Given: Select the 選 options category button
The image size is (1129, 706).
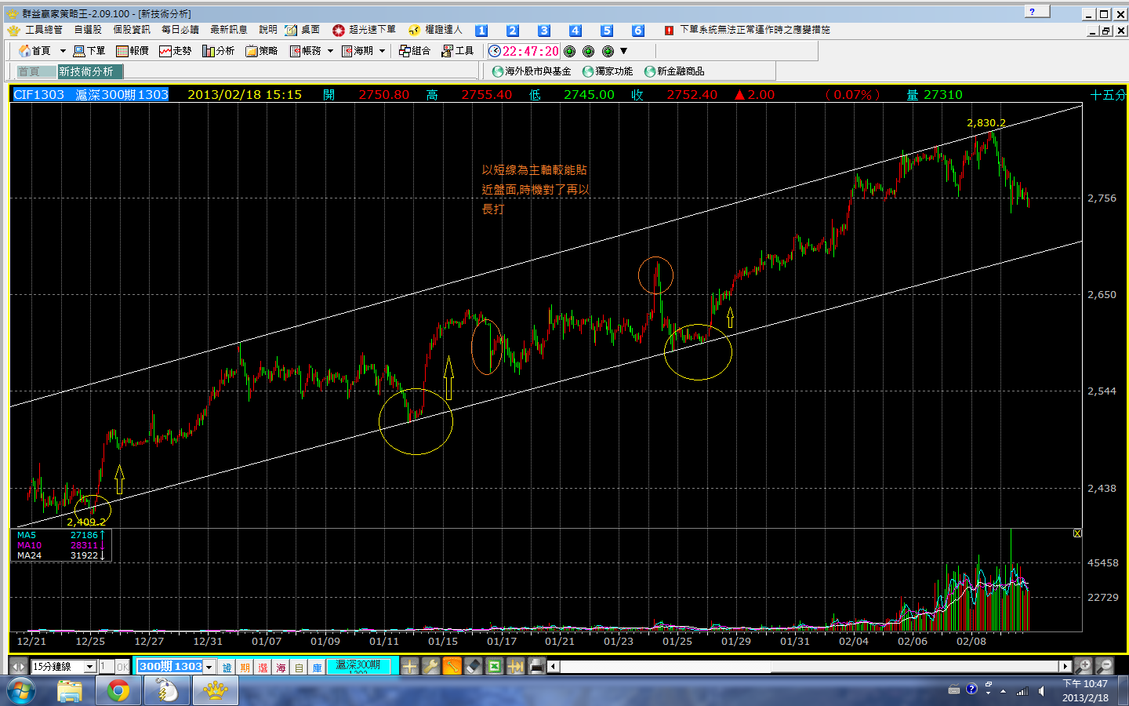Looking at the screenshot, I should [x=263, y=668].
